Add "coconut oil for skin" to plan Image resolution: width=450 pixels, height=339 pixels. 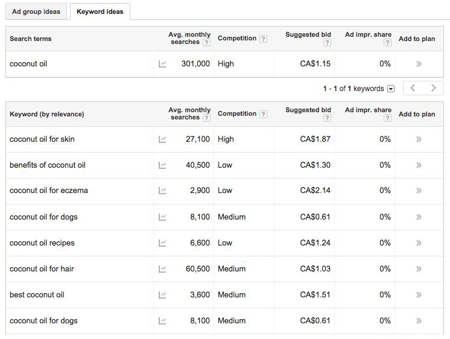click(419, 139)
